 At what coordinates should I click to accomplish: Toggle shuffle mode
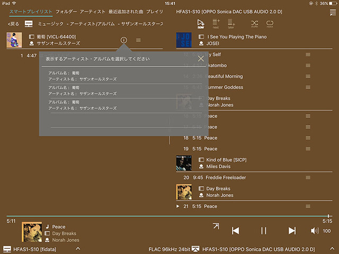[254, 23]
